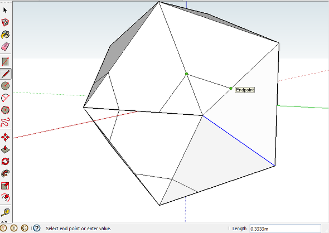Activate the Offset tool
This screenshot has width=329, height=233.
coord(5,197)
